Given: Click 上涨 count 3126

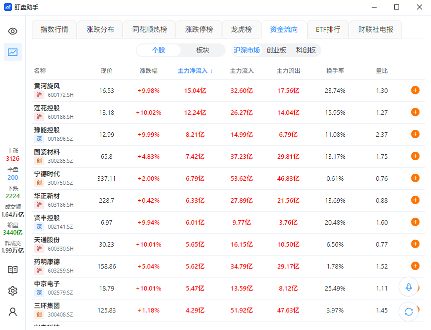Looking at the screenshot, I should pos(12,159).
